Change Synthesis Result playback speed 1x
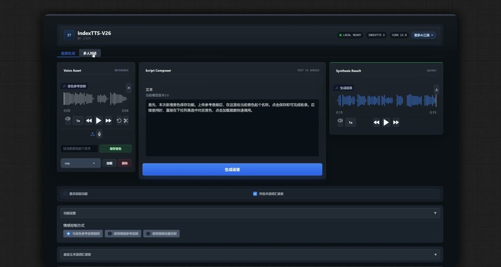501x267 pixels. tap(350, 123)
